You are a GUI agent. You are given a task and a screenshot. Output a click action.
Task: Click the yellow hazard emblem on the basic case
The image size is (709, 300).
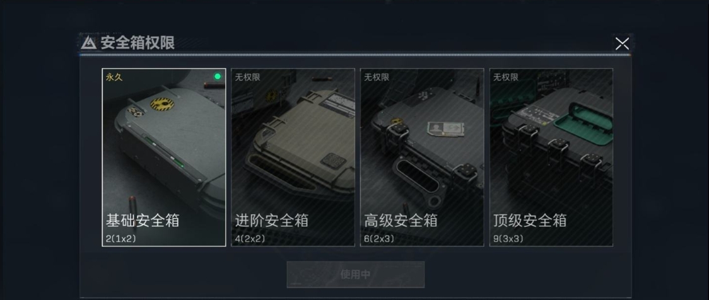pyautogui.click(x=162, y=105)
